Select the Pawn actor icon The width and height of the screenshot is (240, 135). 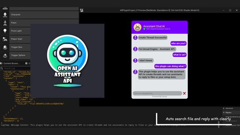(5, 23)
